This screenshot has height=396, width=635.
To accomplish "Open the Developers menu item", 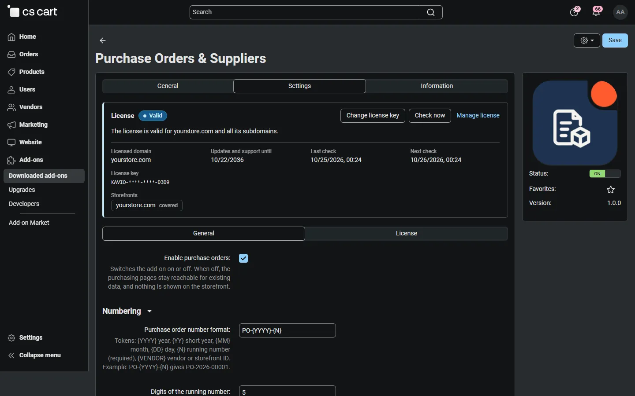I will [x=24, y=204].
